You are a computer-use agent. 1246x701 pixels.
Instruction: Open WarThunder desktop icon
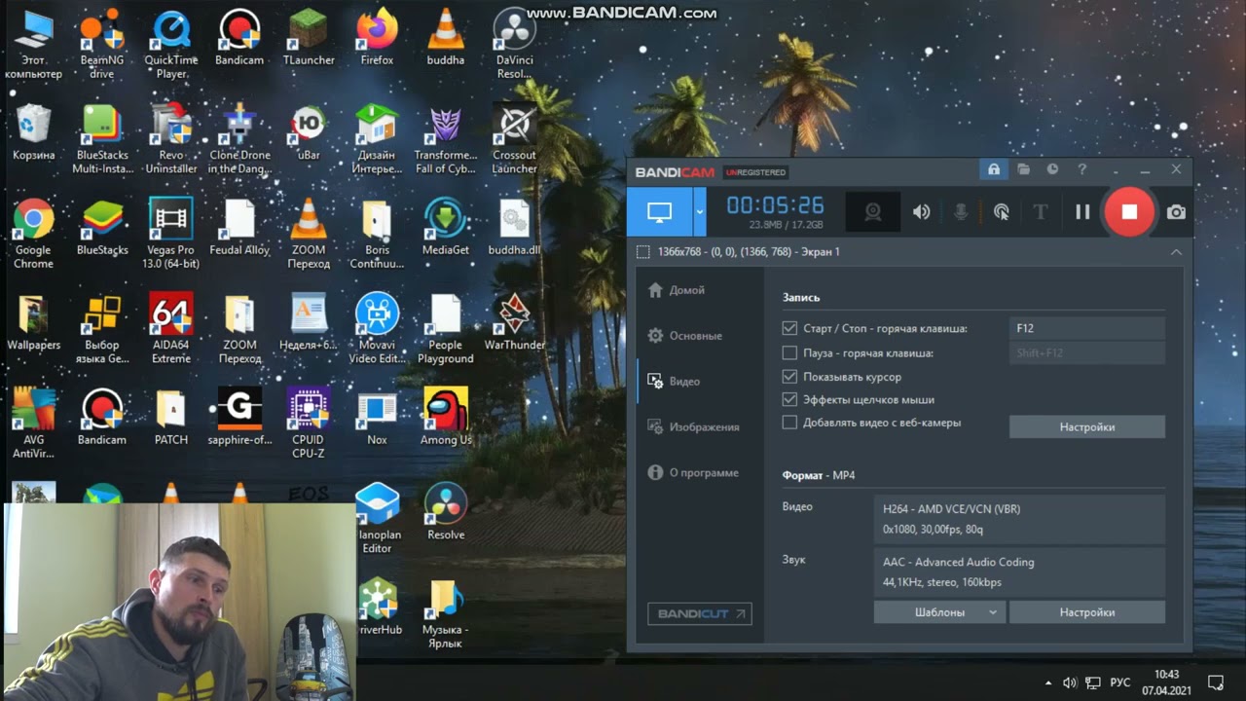click(x=514, y=323)
